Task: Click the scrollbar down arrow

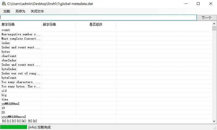Action: tap(214, 121)
